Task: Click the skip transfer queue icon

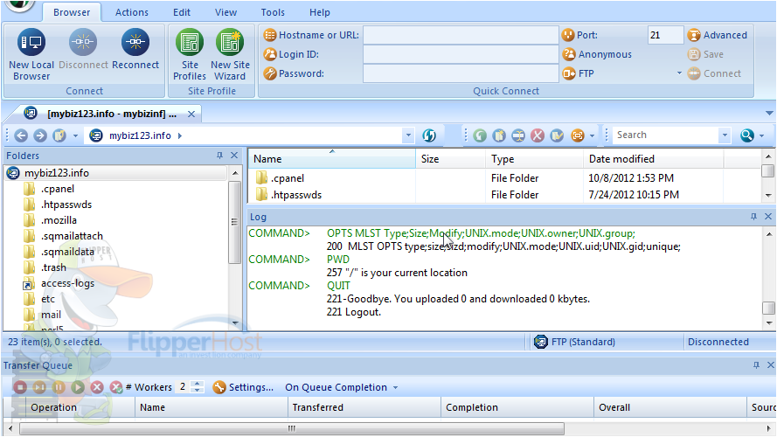Action: tap(39, 387)
